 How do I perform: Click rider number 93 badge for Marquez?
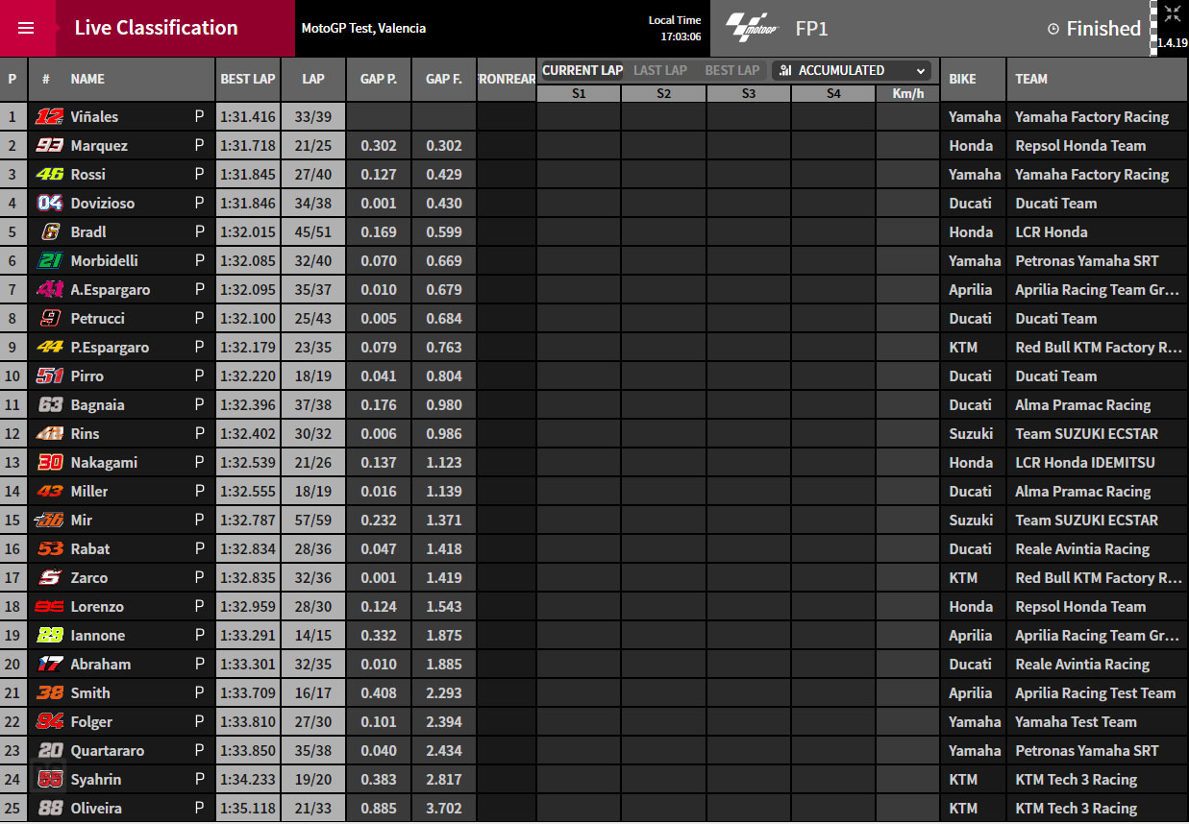pyautogui.click(x=50, y=145)
